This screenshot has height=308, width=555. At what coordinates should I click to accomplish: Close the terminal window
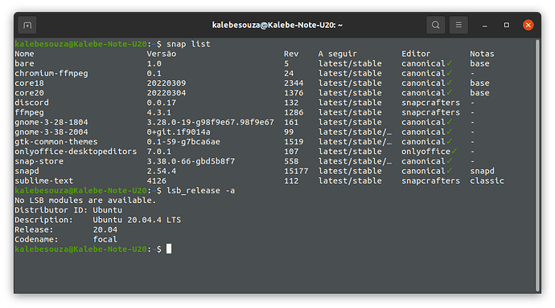point(528,25)
